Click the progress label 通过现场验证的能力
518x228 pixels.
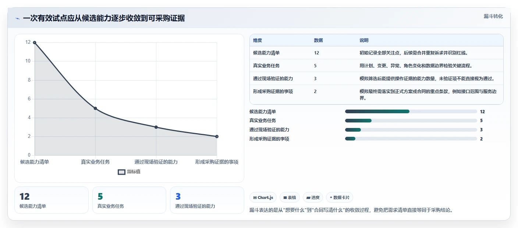(x=269, y=130)
